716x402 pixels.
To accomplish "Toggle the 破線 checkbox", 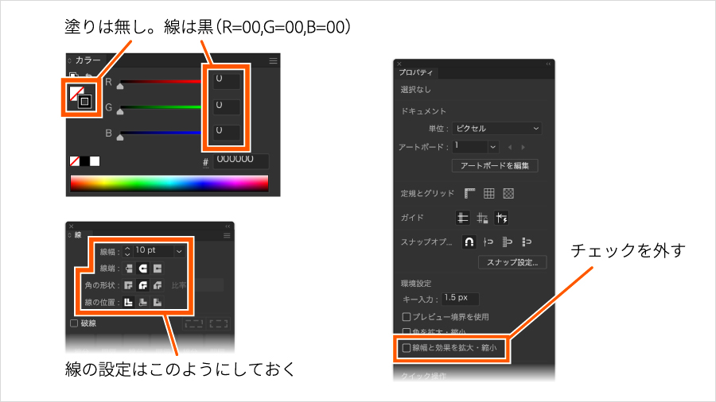I will 74,323.
